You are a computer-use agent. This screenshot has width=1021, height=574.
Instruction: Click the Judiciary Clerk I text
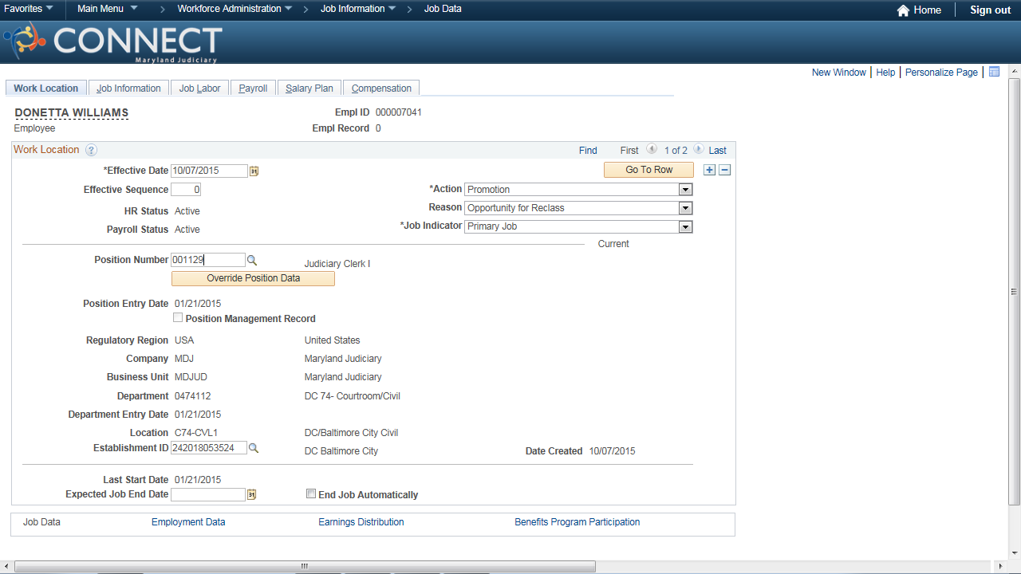(x=337, y=264)
